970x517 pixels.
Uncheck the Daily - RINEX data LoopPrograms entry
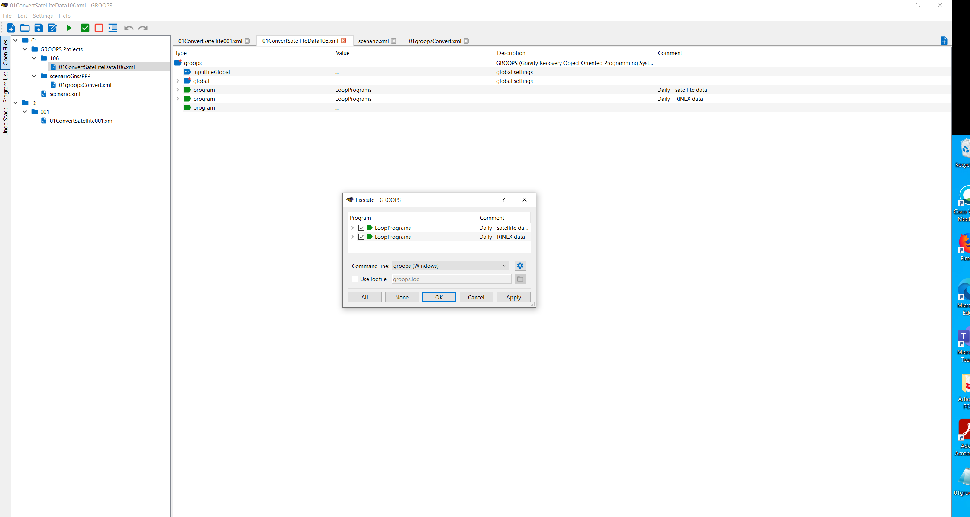[x=361, y=237]
